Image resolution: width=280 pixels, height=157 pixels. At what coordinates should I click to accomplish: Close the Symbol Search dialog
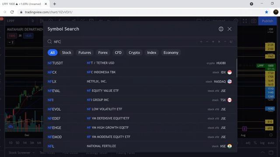[229, 29]
